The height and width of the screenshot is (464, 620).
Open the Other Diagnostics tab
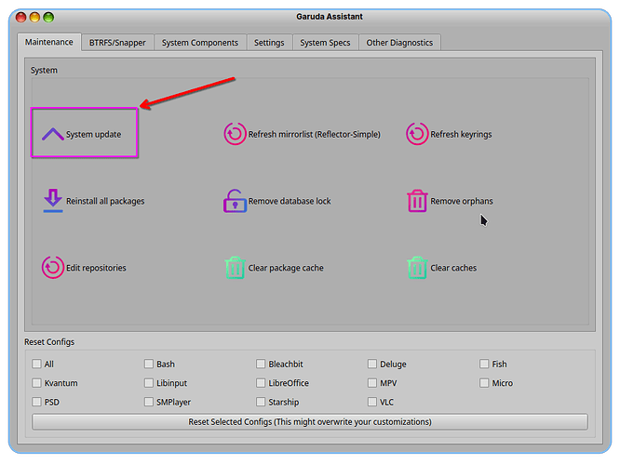click(x=399, y=42)
